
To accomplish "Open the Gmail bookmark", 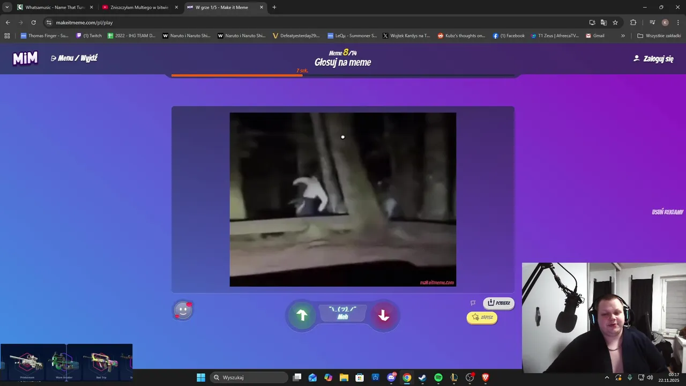I will pos(595,36).
